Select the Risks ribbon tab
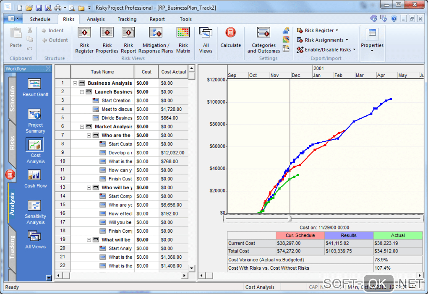Image resolution: width=428 pixels, height=294 pixels. (x=68, y=19)
